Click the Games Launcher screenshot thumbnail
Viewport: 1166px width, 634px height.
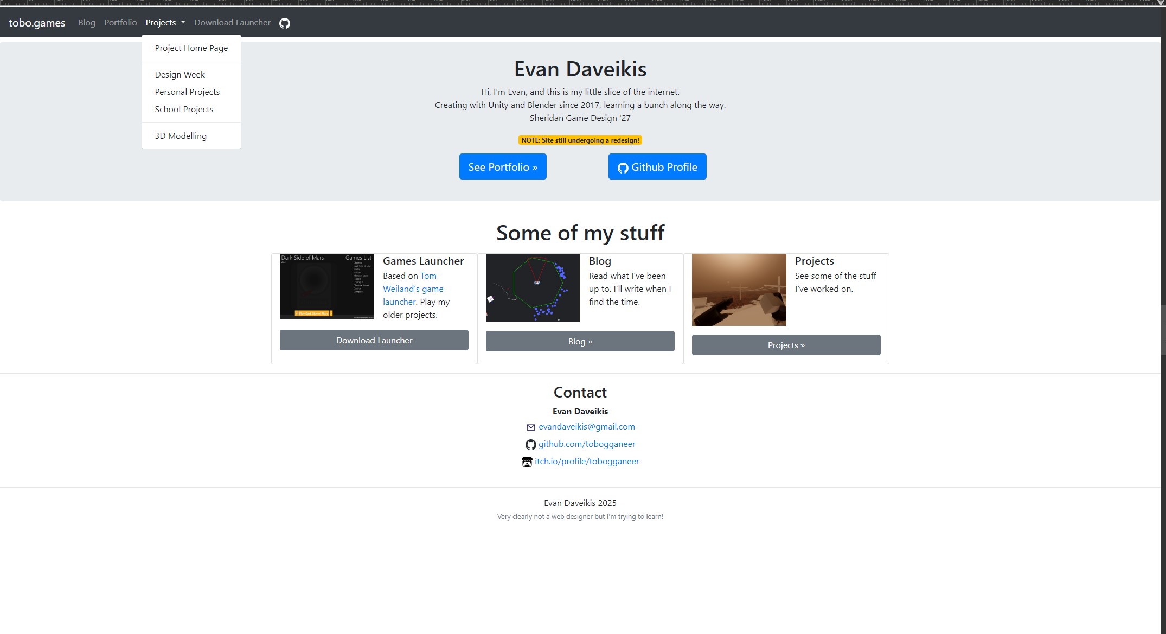326,286
